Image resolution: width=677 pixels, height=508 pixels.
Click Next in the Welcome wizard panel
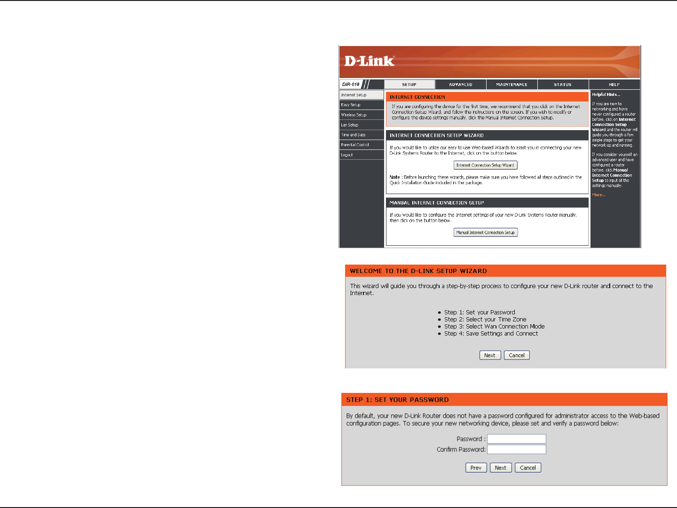click(490, 355)
